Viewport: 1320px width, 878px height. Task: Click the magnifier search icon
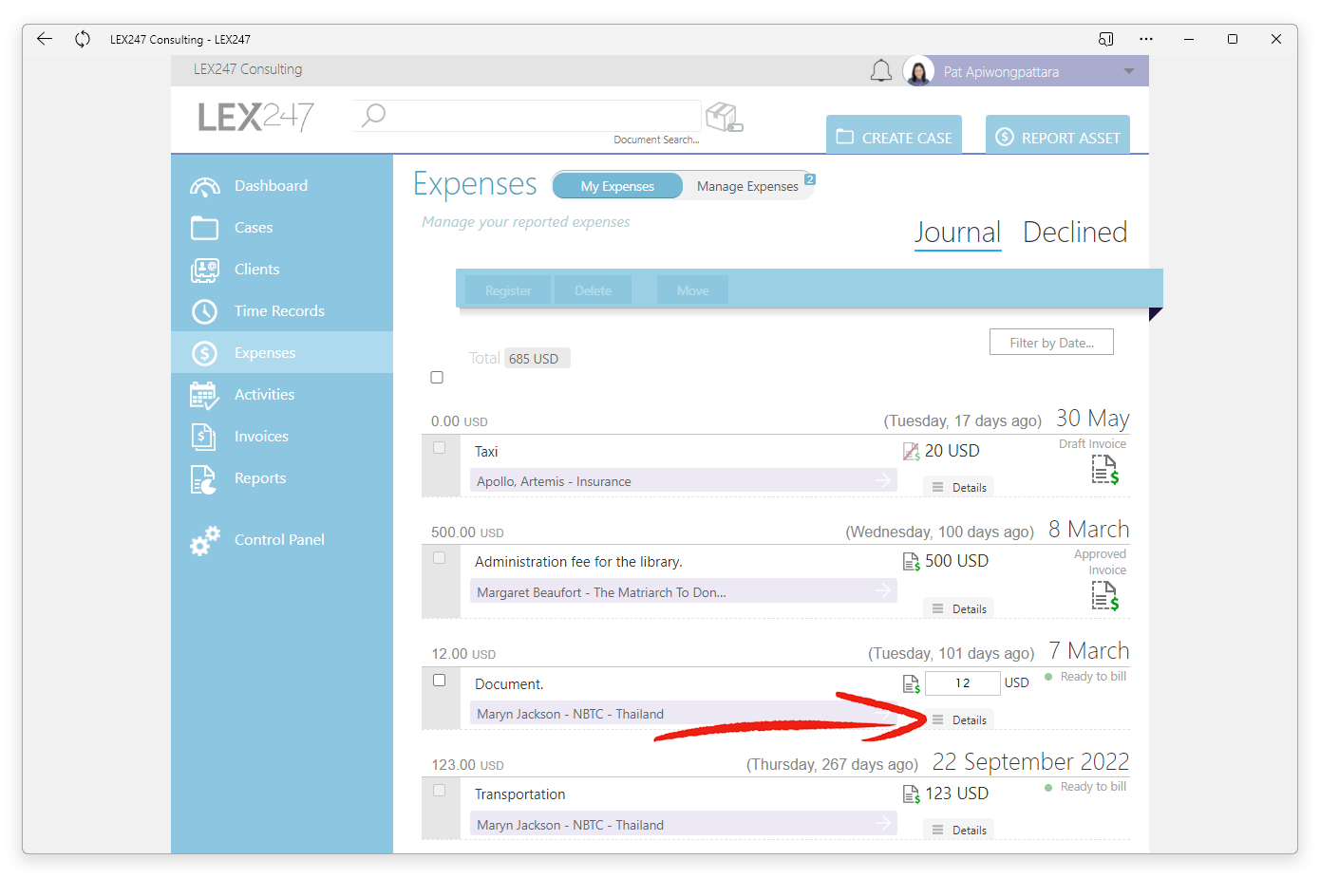373,115
